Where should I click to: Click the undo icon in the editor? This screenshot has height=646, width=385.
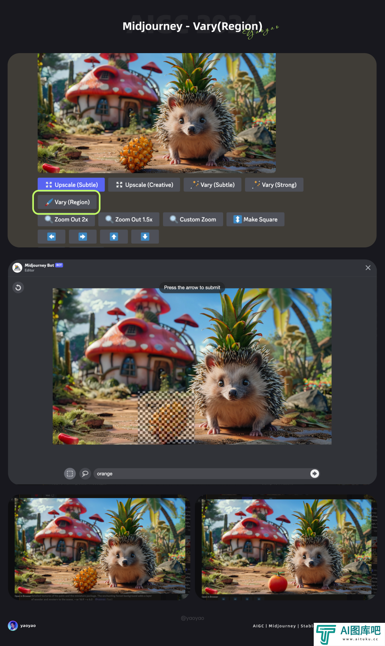(x=18, y=287)
